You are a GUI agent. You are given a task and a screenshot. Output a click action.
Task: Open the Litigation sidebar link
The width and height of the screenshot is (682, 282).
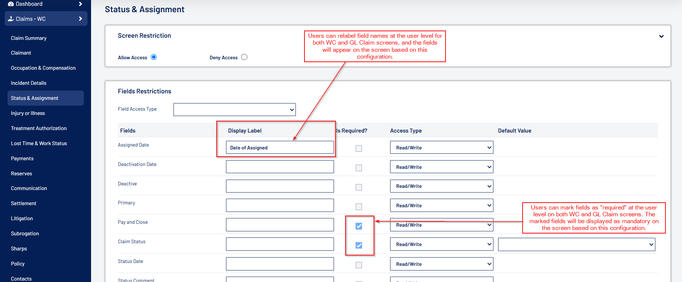pyautogui.click(x=22, y=218)
